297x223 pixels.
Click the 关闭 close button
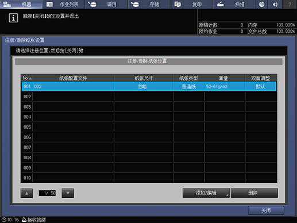266,210
